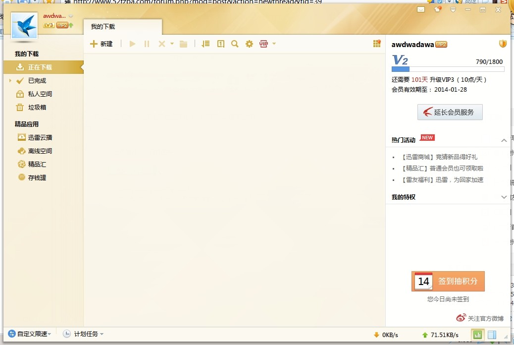
Task: Click the large V2 level icon
Action: tap(400, 60)
